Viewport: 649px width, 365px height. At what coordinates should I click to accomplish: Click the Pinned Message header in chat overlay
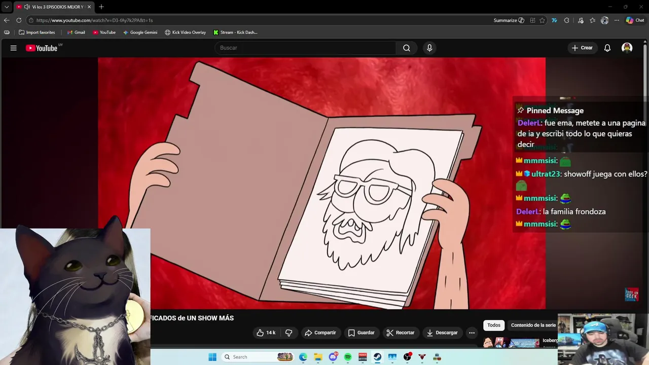551,111
